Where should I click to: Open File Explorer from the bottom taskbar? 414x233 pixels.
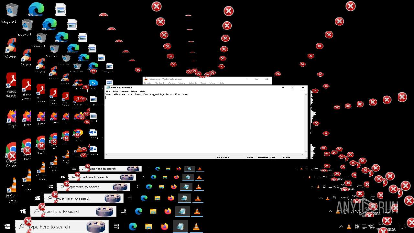pyautogui.click(x=149, y=227)
